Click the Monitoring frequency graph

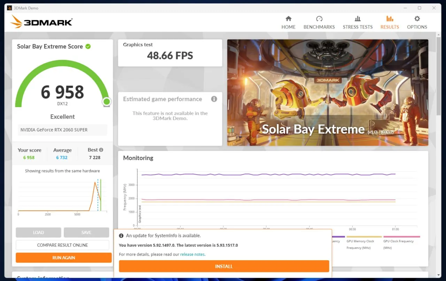click(270, 198)
